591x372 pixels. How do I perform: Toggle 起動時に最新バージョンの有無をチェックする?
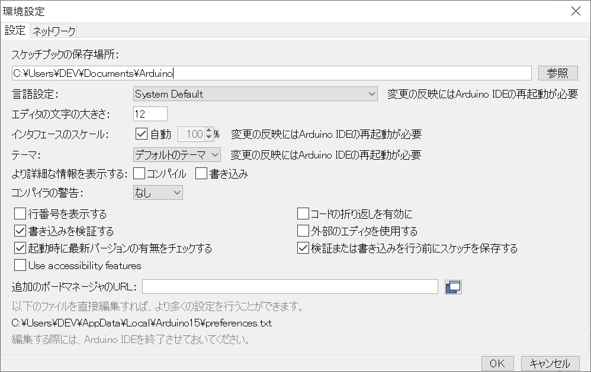[x=20, y=248]
